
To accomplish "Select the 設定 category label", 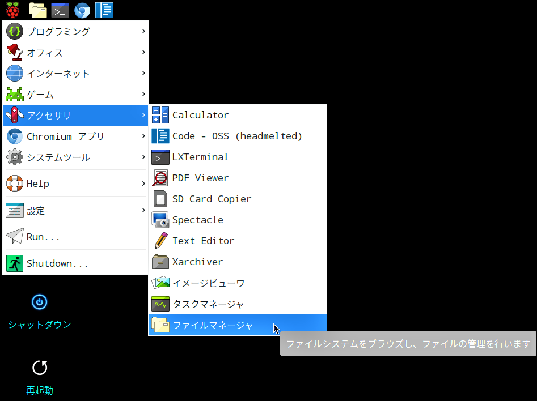I will tap(36, 211).
